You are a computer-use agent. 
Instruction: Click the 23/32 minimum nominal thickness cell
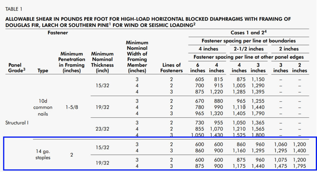[x=102, y=129]
